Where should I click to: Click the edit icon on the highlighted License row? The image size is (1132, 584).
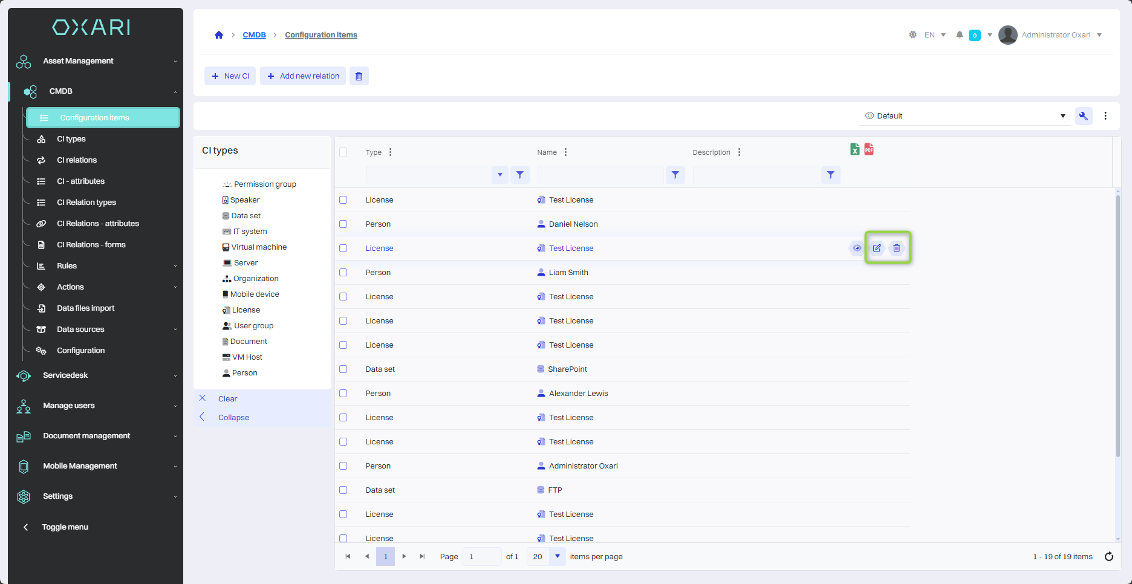[x=877, y=248]
